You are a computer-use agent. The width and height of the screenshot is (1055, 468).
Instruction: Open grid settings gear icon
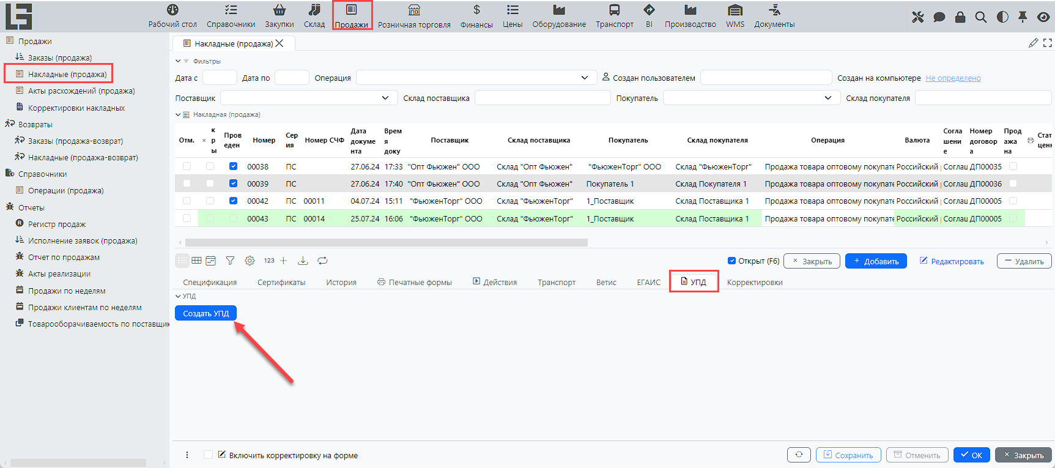(x=250, y=261)
